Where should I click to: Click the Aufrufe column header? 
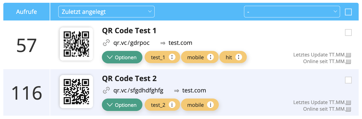click(x=26, y=12)
